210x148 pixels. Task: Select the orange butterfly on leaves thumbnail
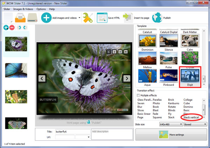[x=16, y=97]
